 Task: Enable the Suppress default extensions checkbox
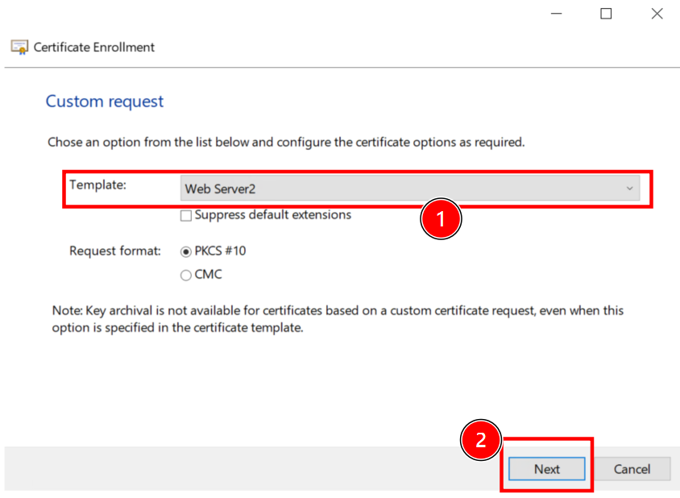tap(186, 216)
